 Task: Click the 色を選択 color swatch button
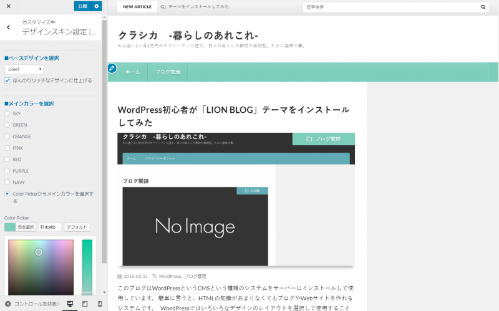point(20,227)
